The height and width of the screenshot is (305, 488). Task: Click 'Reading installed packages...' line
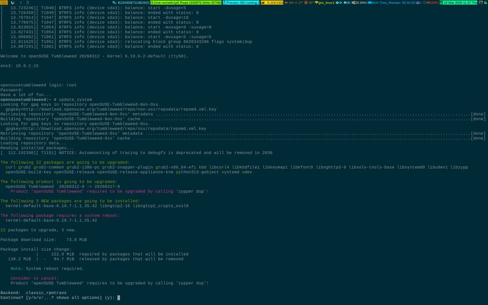[x=37, y=148]
